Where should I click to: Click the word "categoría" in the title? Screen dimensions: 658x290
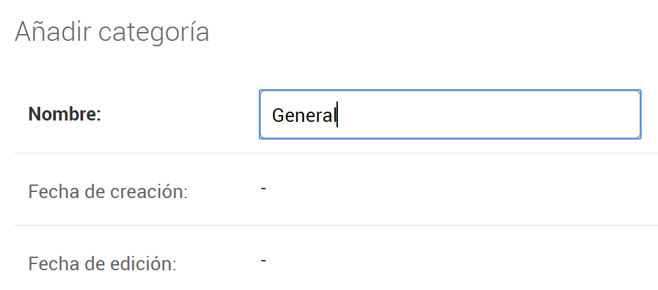coord(153,33)
